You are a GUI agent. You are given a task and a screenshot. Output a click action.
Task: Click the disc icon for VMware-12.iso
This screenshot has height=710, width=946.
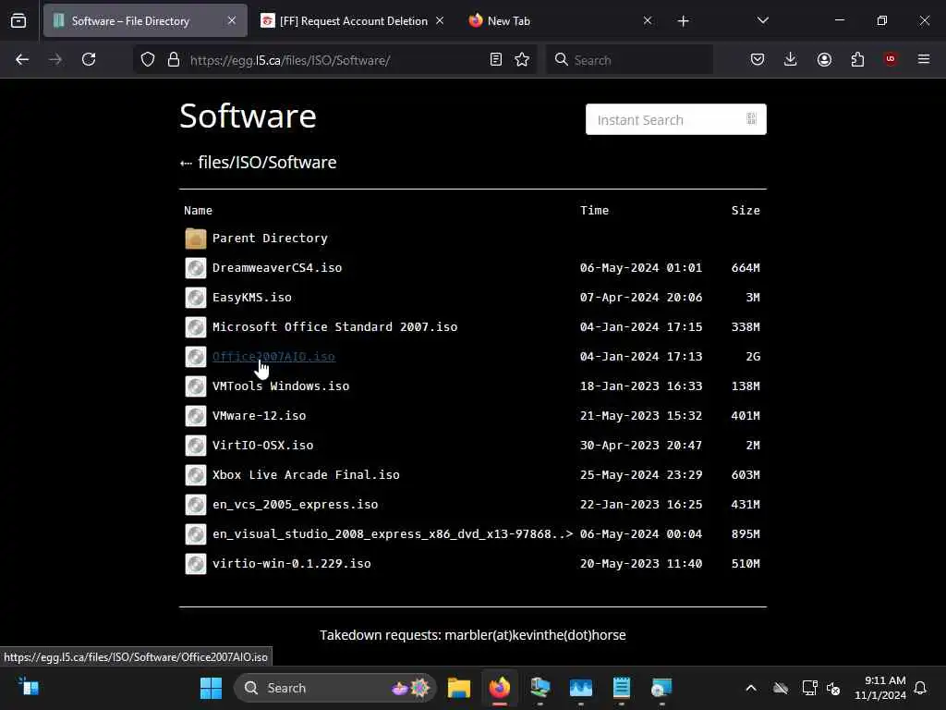click(x=196, y=416)
